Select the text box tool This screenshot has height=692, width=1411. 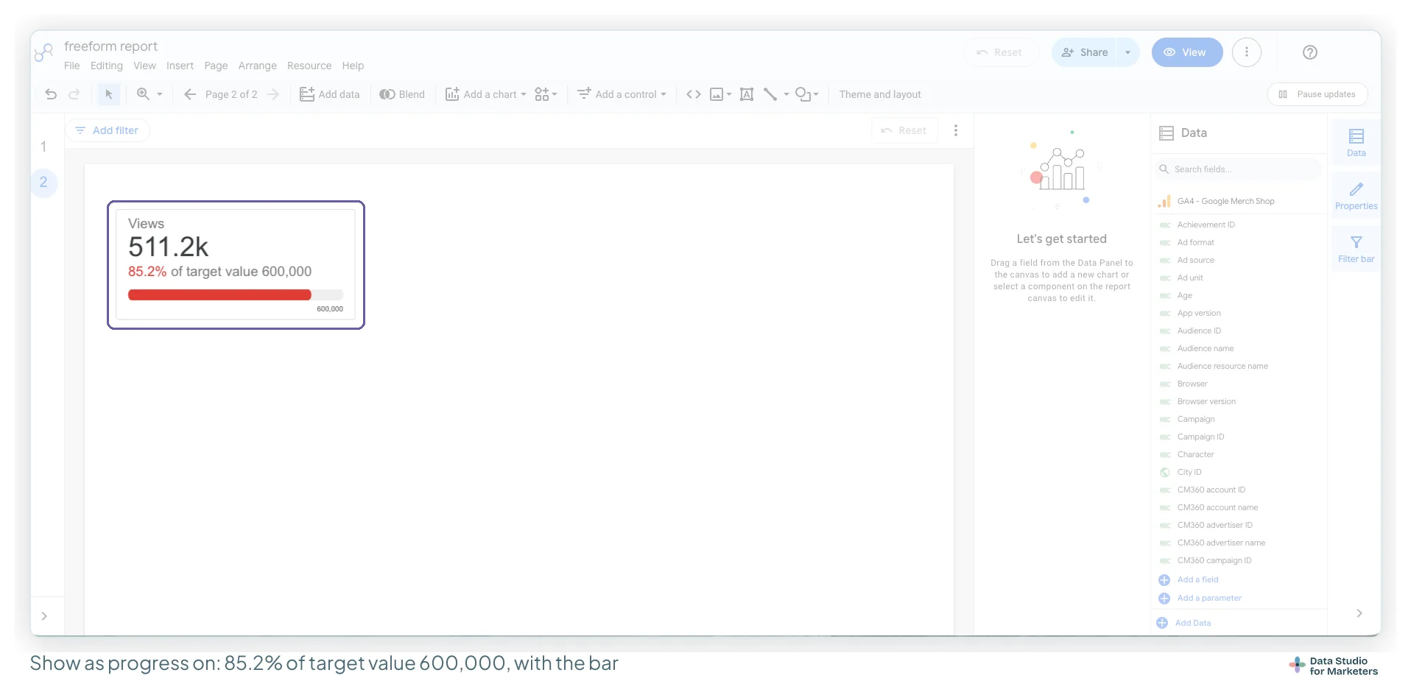[747, 94]
